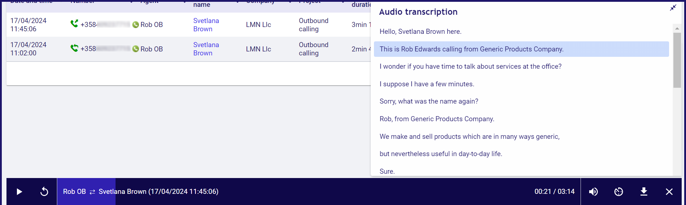Play the call recording
Viewport: 686px width, 205px height.
(19, 192)
